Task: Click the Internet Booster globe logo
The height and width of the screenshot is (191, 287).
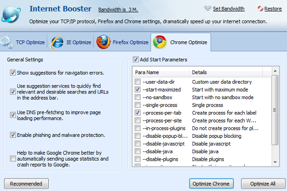Action: pos(11,14)
